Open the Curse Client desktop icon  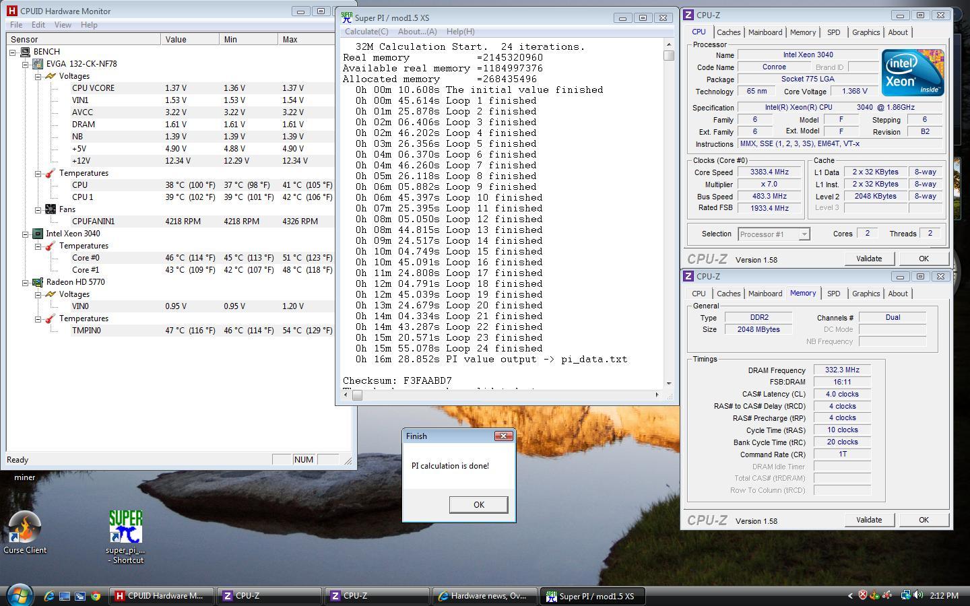pos(25,532)
